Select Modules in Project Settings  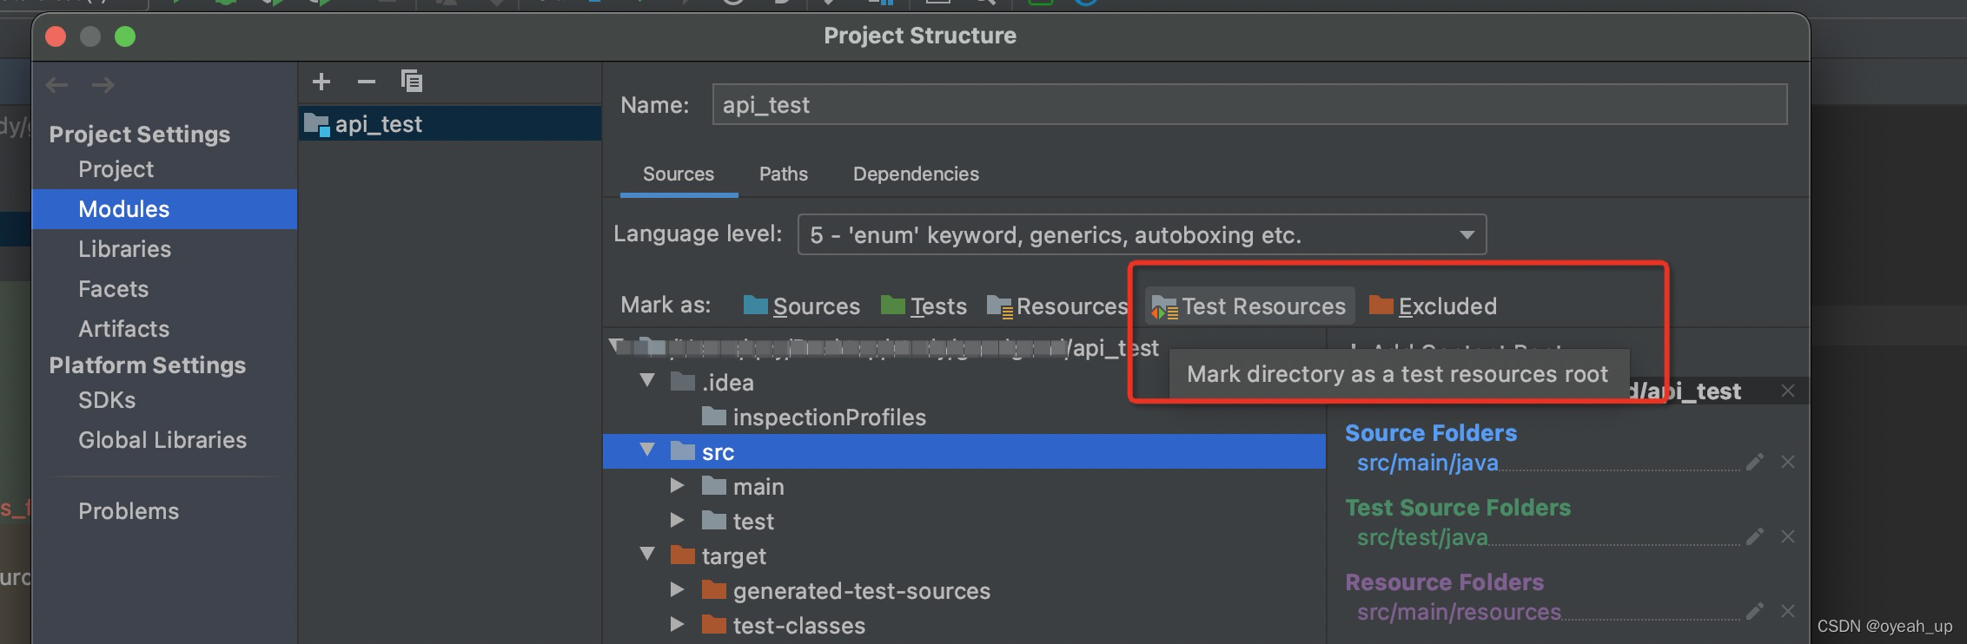(164, 209)
